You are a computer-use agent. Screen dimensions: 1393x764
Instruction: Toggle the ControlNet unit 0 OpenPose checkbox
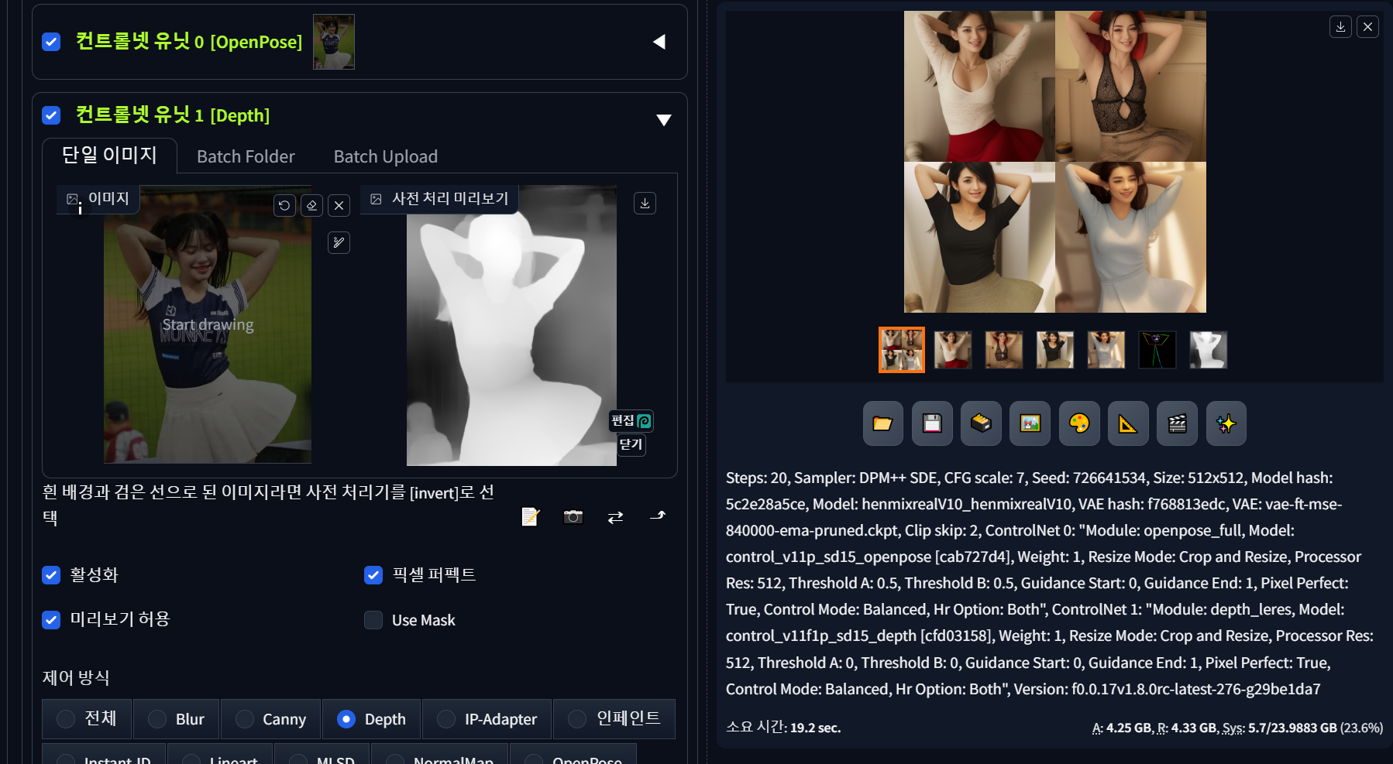51,42
